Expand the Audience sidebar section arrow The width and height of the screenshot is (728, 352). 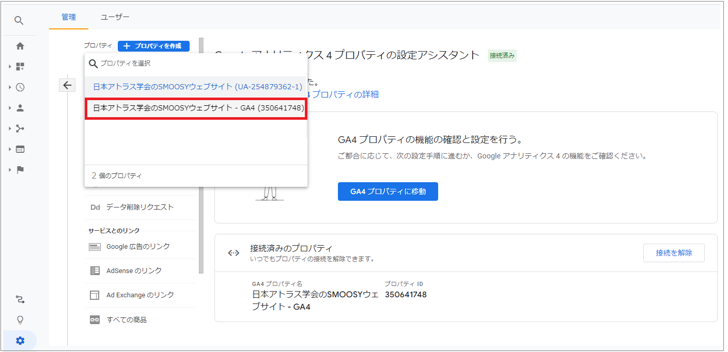tap(9, 108)
